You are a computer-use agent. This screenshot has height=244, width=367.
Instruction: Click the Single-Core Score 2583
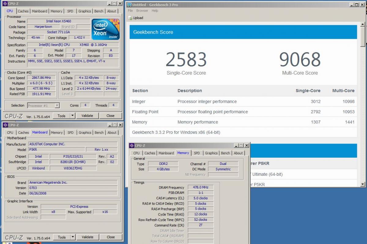186,60
